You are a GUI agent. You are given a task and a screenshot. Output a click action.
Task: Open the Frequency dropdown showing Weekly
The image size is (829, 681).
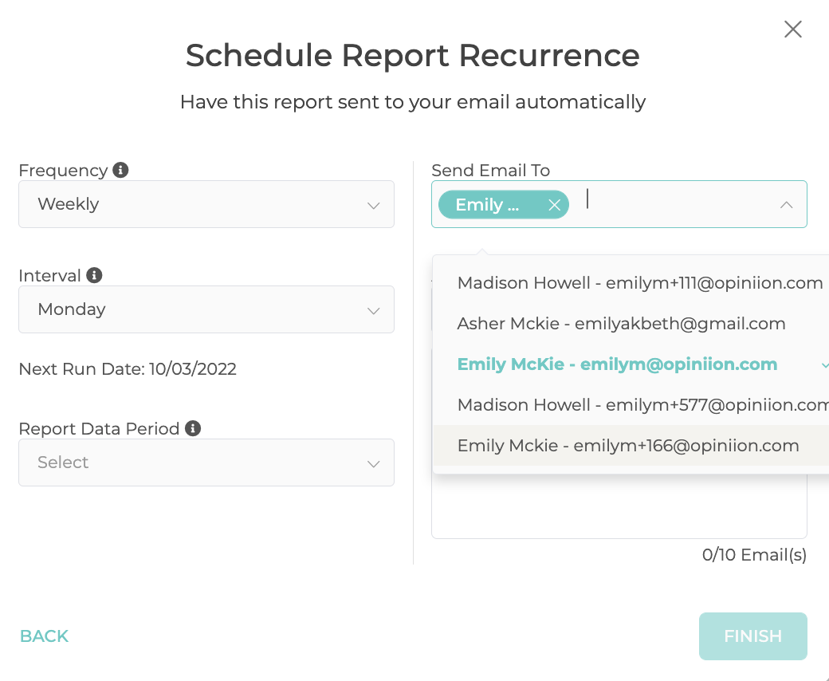[x=206, y=204]
